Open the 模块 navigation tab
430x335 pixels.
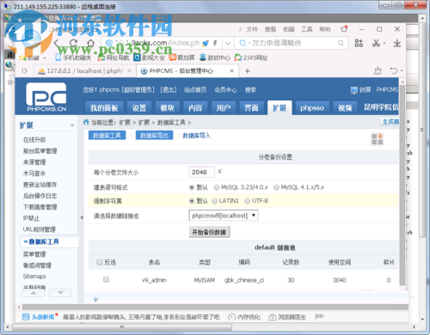click(168, 108)
